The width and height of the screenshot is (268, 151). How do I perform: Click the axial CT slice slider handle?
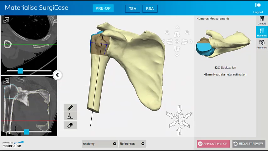coord(20,71)
